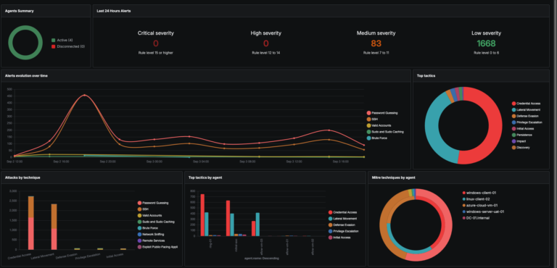
Task: Toggle Lateral Movement in Top tactics by agent legend
Action: coord(344,219)
